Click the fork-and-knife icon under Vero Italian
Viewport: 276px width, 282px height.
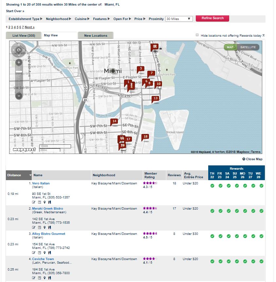click(50, 202)
